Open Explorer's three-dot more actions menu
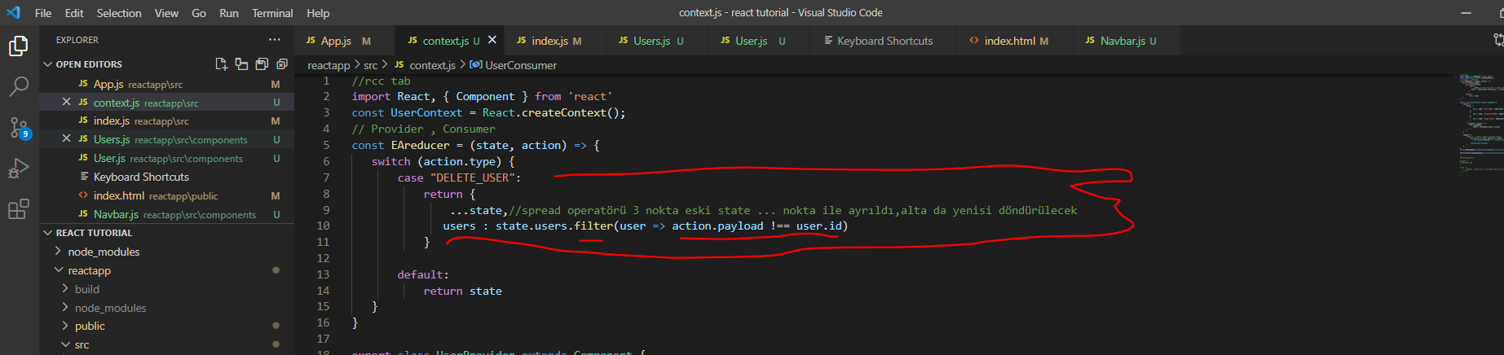Screen dimensions: 1504x355 (274, 40)
